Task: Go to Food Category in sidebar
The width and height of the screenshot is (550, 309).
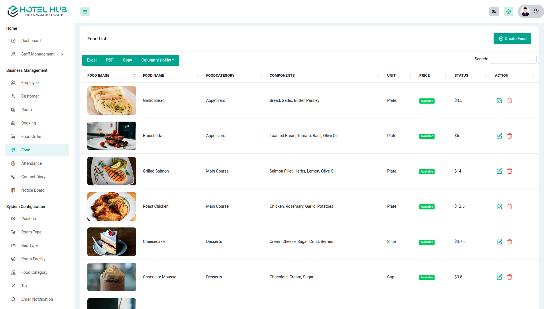Action: coord(34,272)
